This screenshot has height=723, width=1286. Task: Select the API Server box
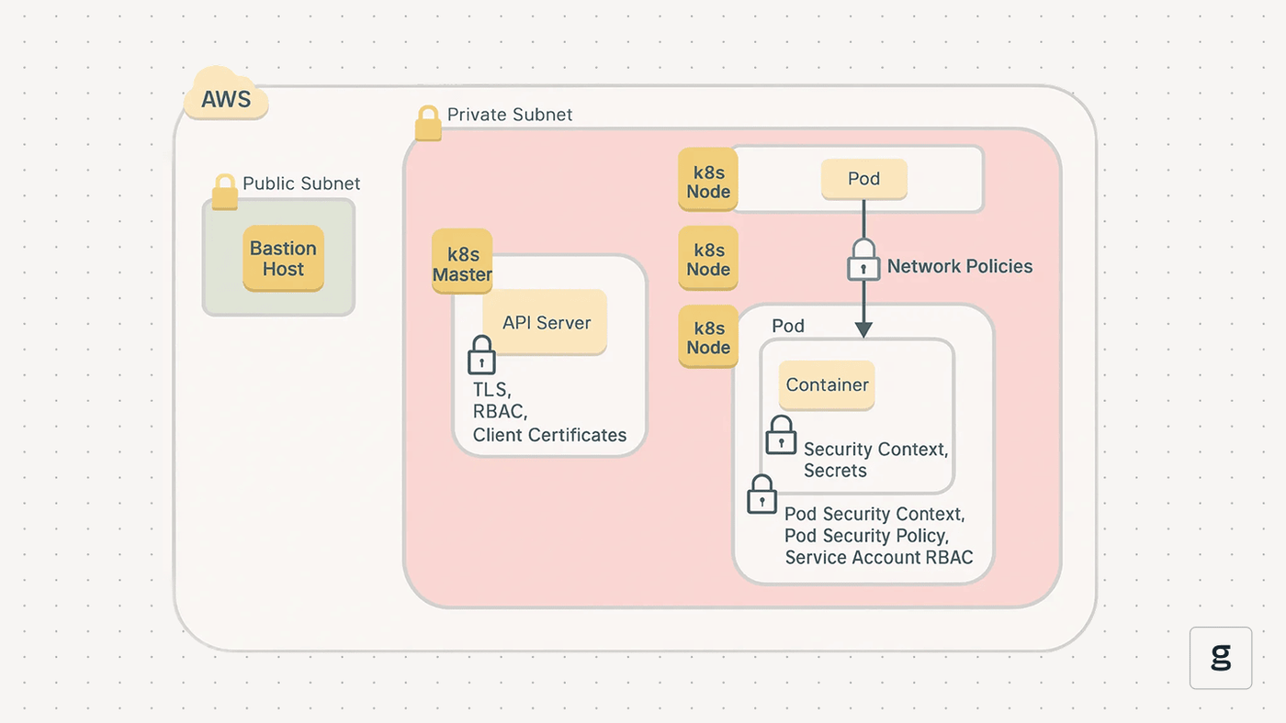546,323
